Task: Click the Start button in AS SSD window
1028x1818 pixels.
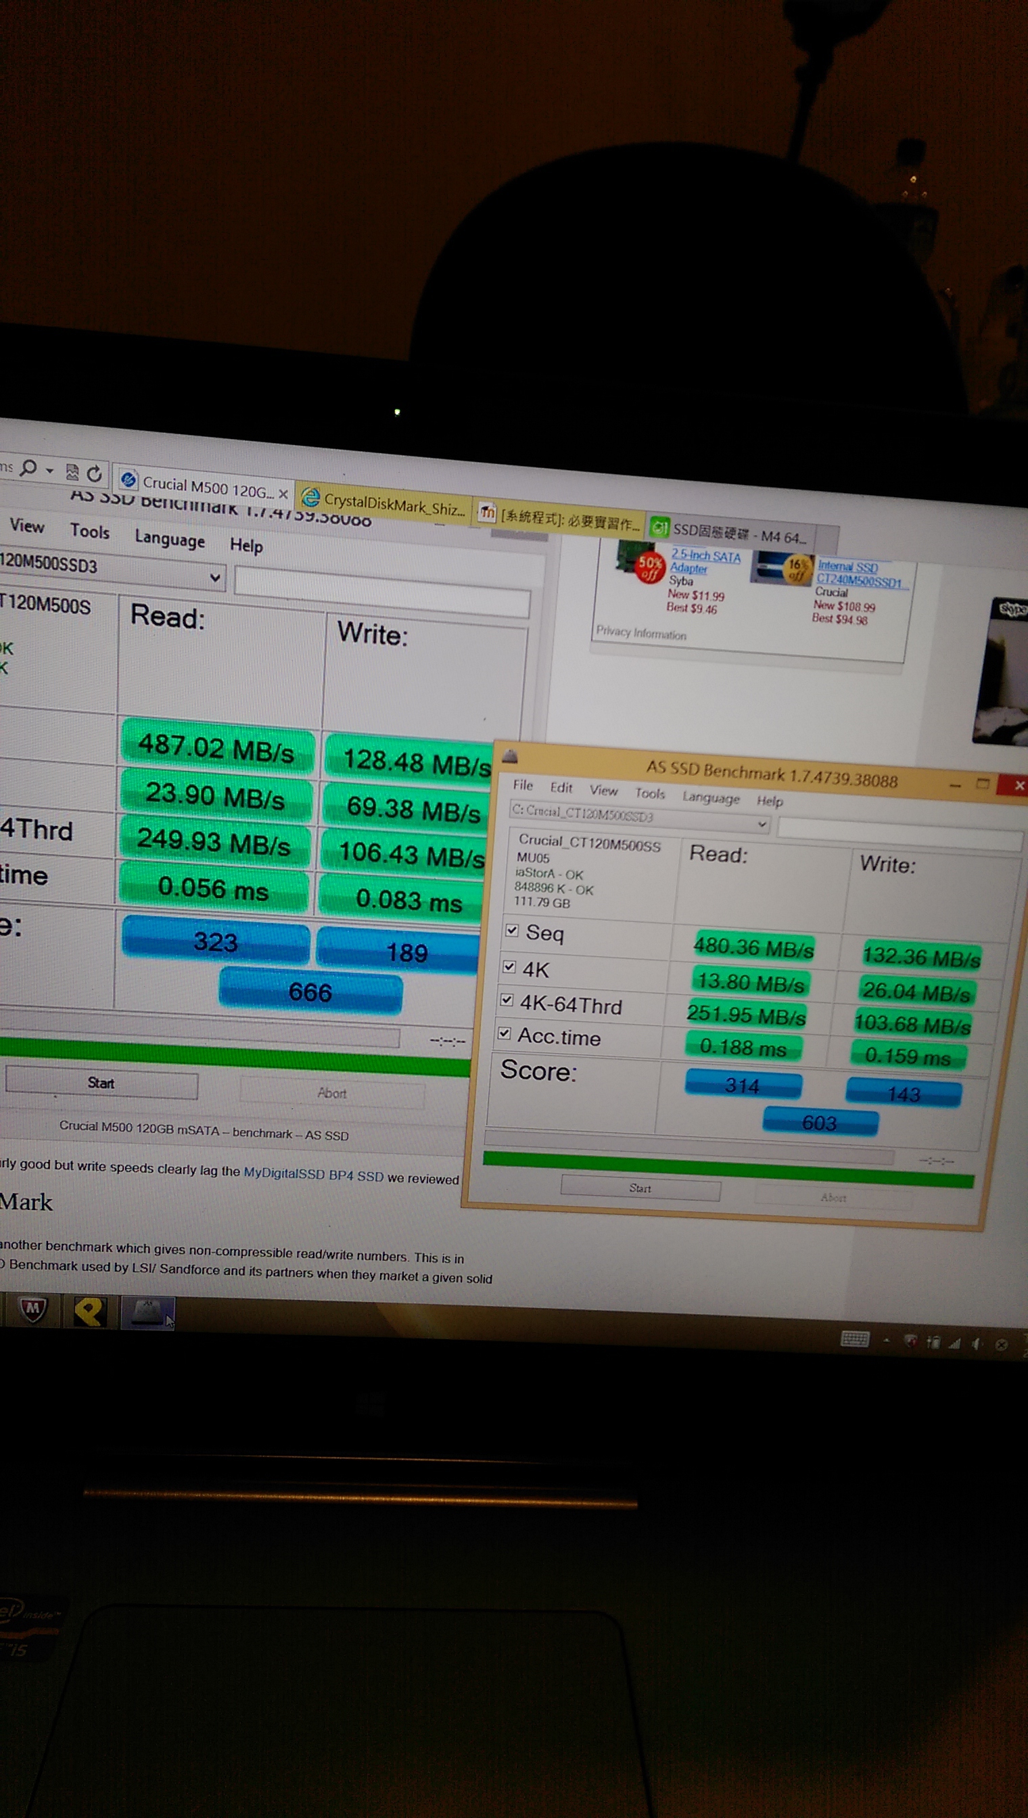Action: (640, 1188)
